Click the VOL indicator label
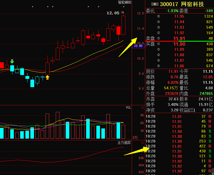This screenshot has height=175, width=214. point(128,107)
